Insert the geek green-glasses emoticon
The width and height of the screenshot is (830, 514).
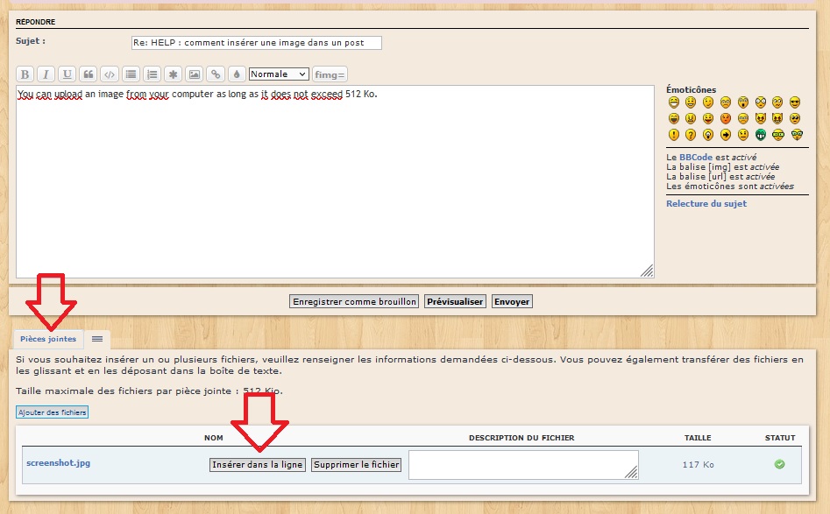[x=778, y=135]
